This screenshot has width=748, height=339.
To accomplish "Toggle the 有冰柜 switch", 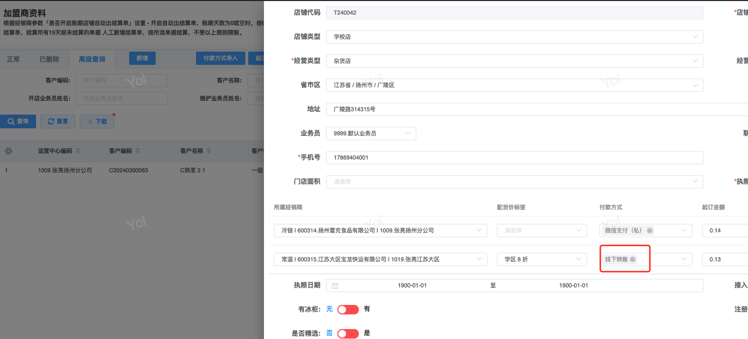I will tap(348, 310).
